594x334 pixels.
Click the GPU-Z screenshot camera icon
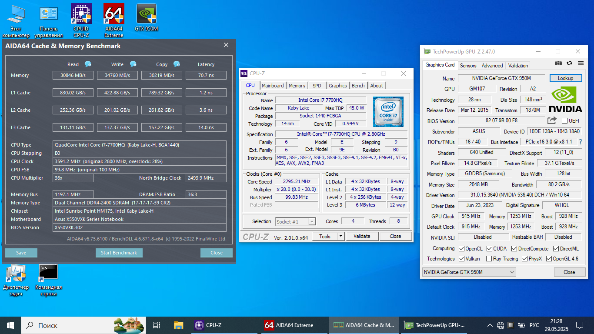pos(558,63)
